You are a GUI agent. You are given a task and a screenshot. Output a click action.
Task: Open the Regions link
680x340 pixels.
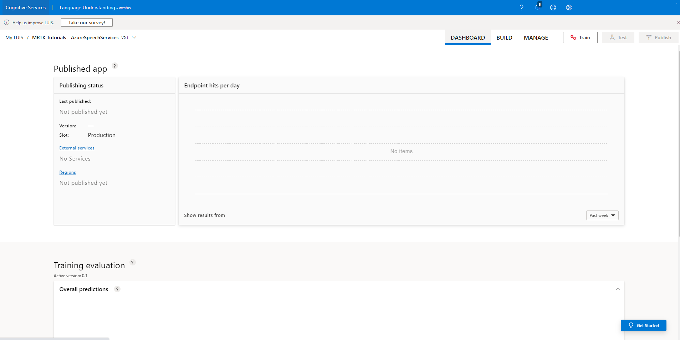point(67,172)
